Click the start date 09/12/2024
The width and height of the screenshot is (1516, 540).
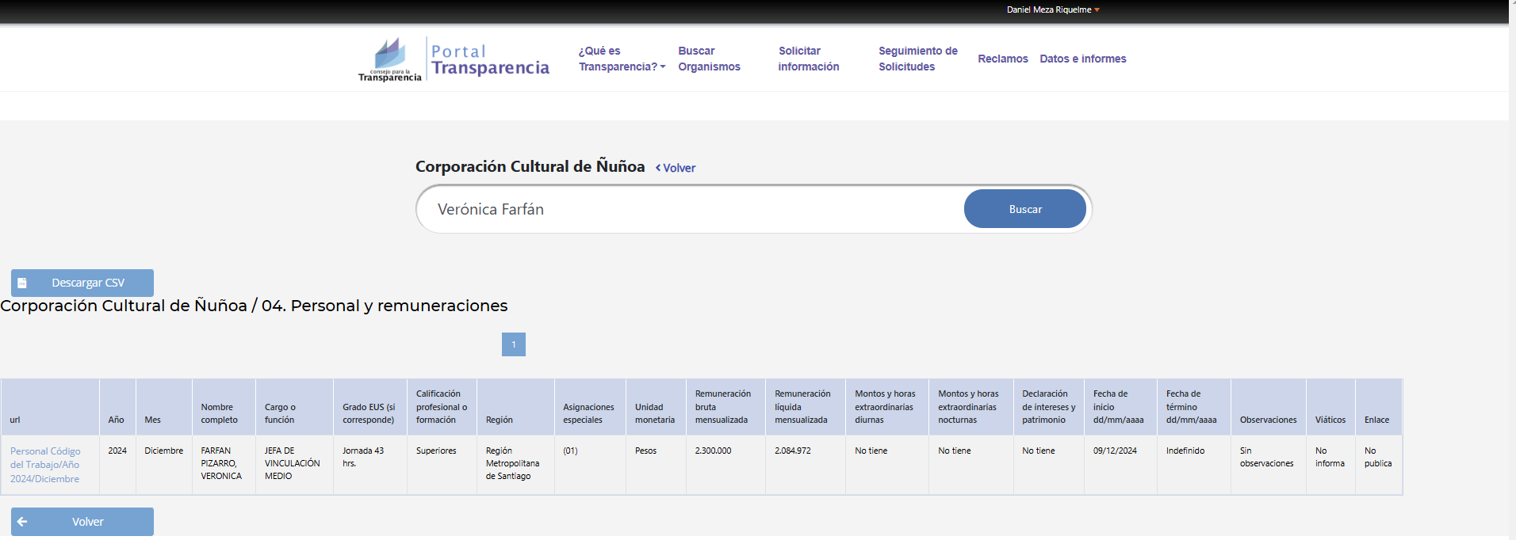pyautogui.click(x=1114, y=451)
